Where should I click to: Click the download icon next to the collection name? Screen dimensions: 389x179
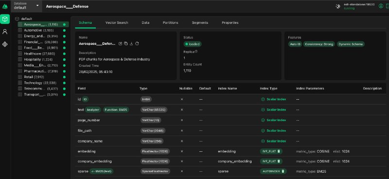tap(131, 44)
